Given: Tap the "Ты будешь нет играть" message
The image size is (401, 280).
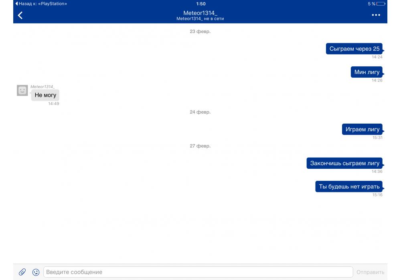Looking at the screenshot, I should (349, 186).
